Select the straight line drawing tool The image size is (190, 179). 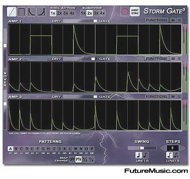(11, 12)
